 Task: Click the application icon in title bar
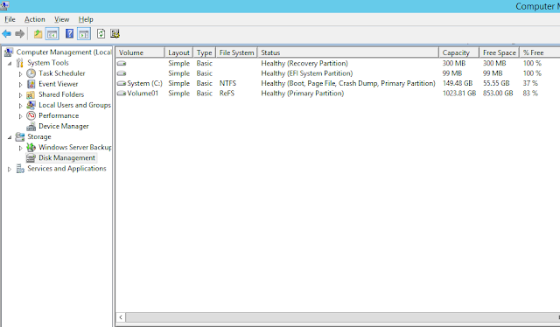[4, 5]
